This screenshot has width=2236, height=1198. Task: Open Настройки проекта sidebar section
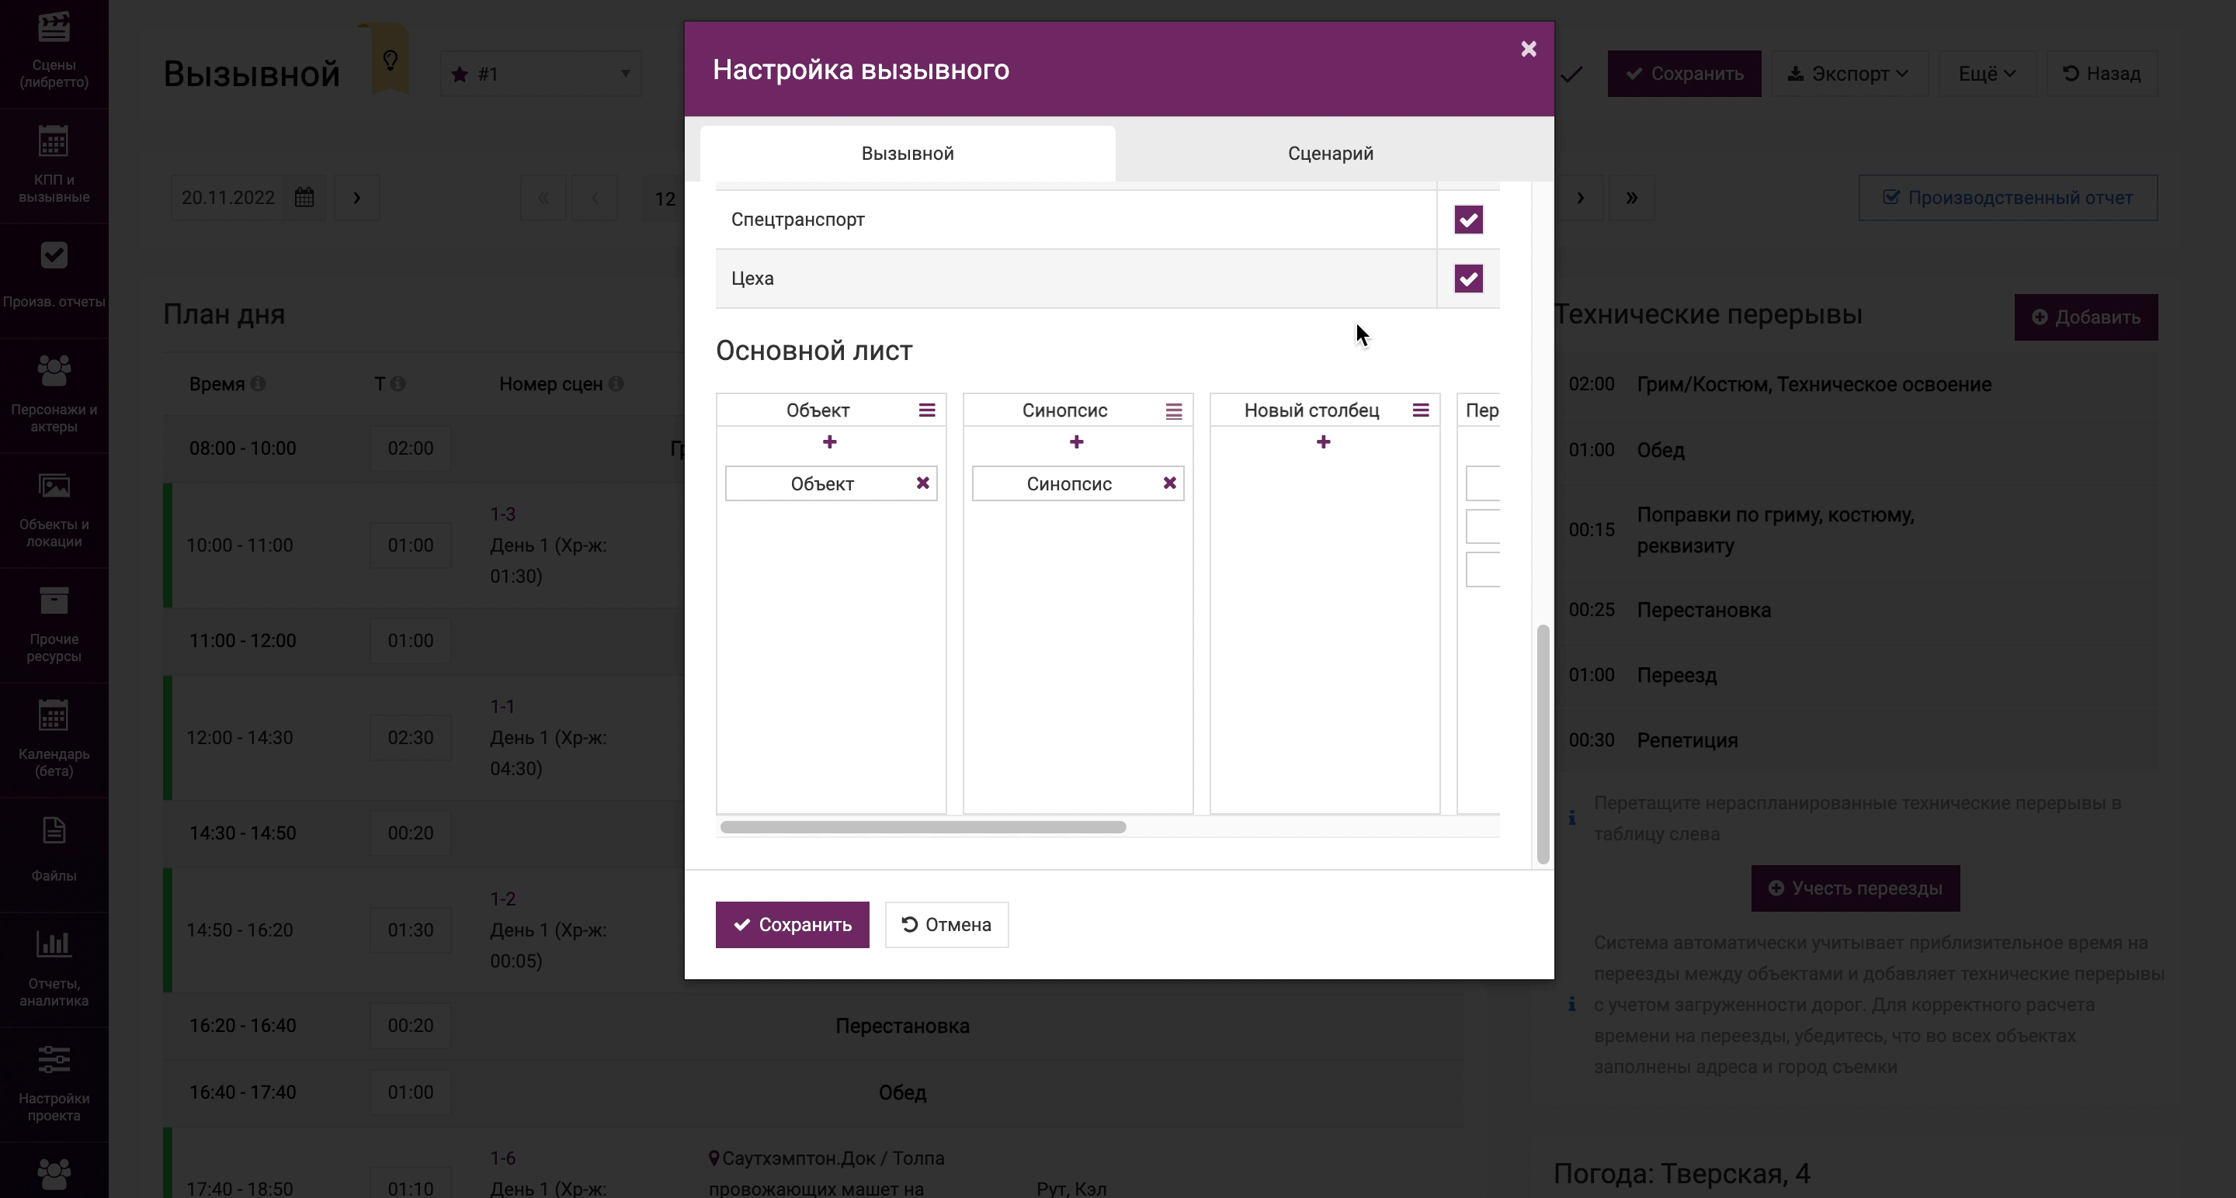click(54, 1085)
